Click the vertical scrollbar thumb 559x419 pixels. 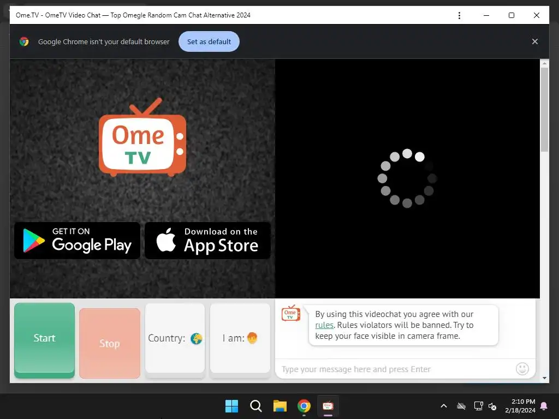click(x=544, y=110)
